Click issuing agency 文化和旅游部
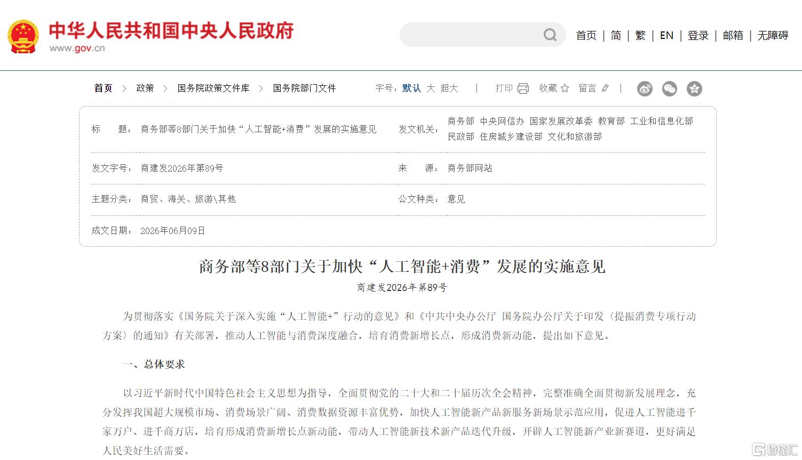802x460 pixels. [x=575, y=137]
